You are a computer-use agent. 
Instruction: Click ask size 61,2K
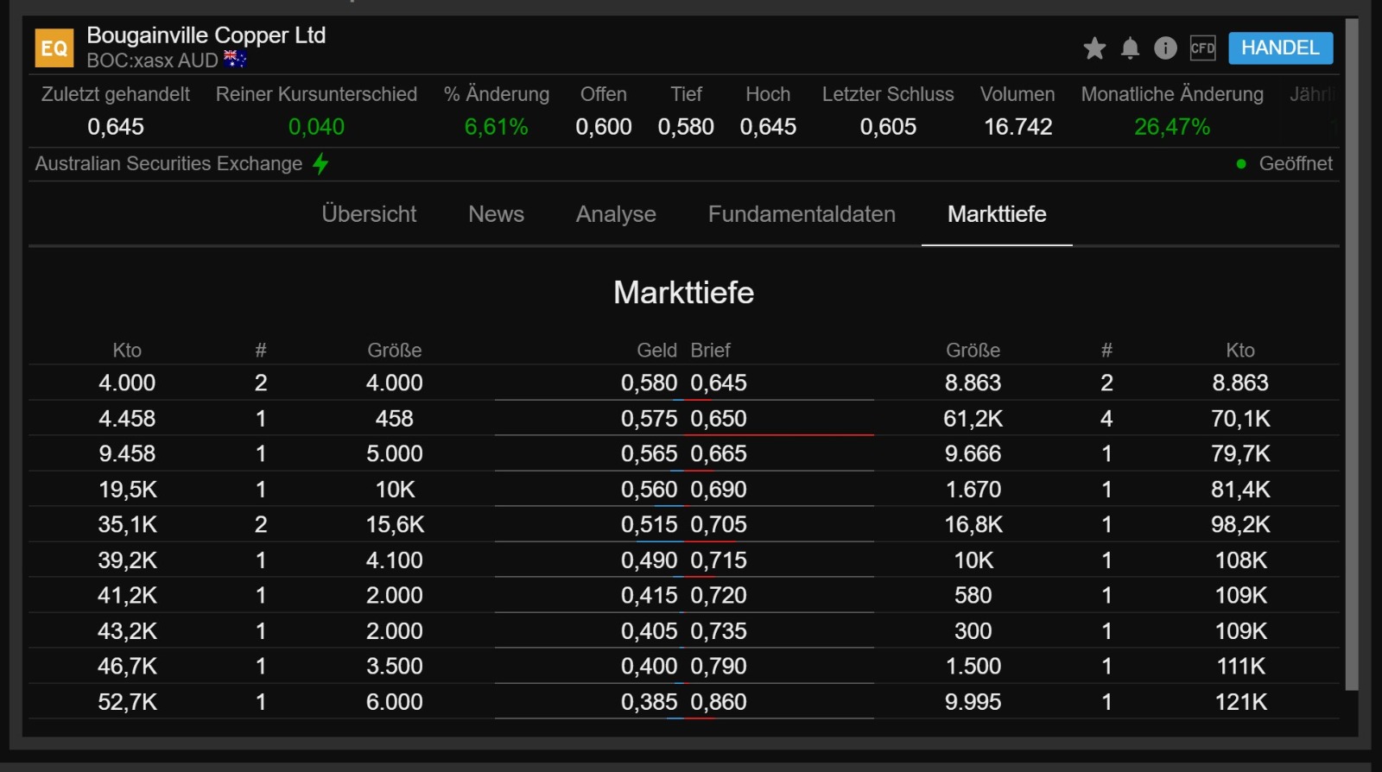coord(973,419)
